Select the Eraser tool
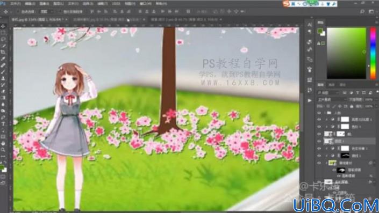 click(3, 91)
